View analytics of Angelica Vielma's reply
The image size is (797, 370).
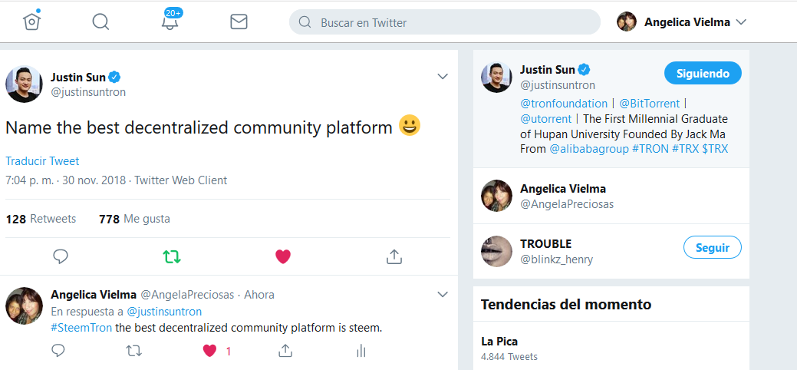(361, 351)
